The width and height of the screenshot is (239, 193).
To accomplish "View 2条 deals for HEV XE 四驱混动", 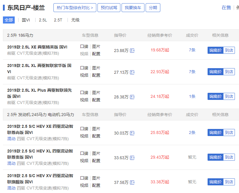I will pos(192,132).
